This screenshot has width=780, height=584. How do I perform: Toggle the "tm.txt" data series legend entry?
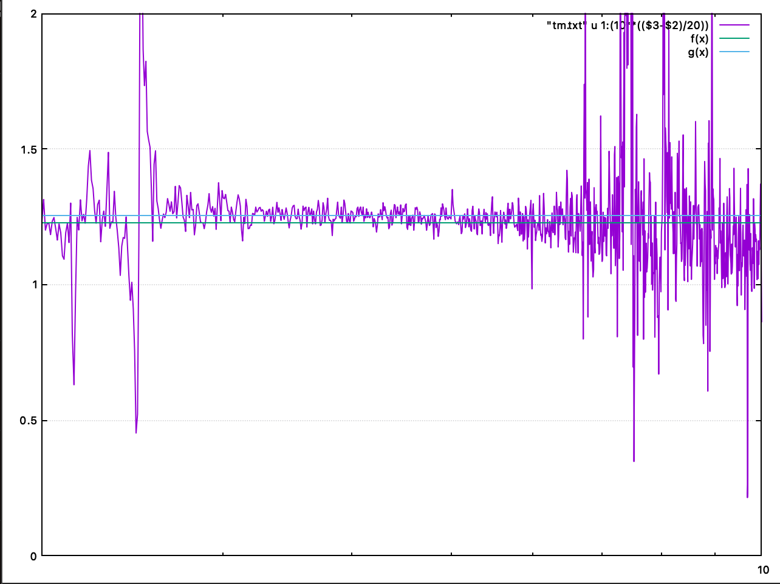click(x=627, y=25)
